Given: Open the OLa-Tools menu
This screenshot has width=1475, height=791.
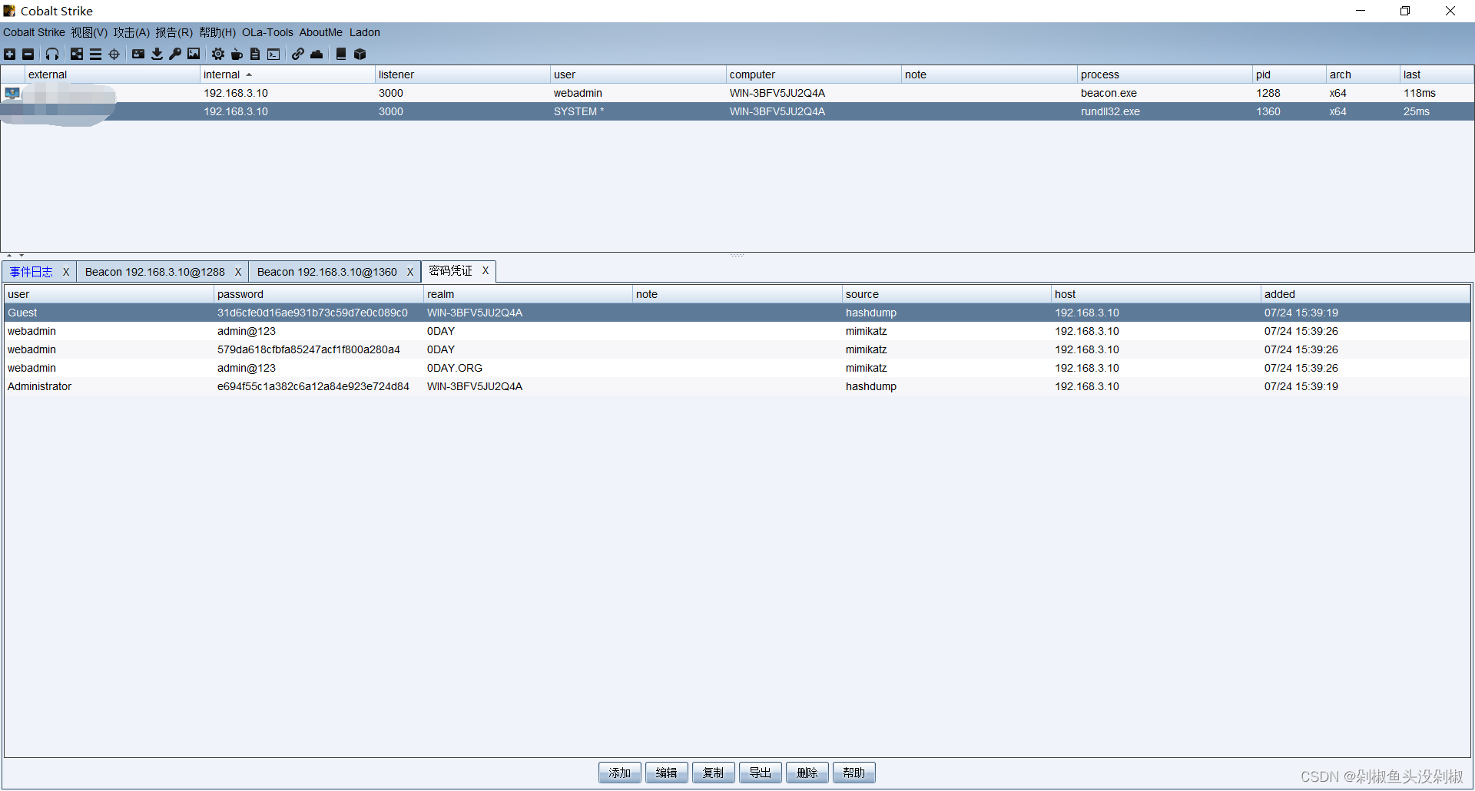Looking at the screenshot, I should coord(267,32).
